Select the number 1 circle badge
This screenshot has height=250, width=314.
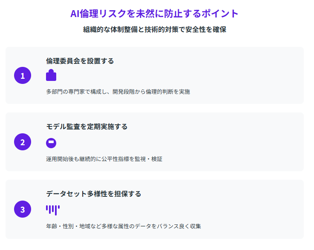[x=23, y=76]
